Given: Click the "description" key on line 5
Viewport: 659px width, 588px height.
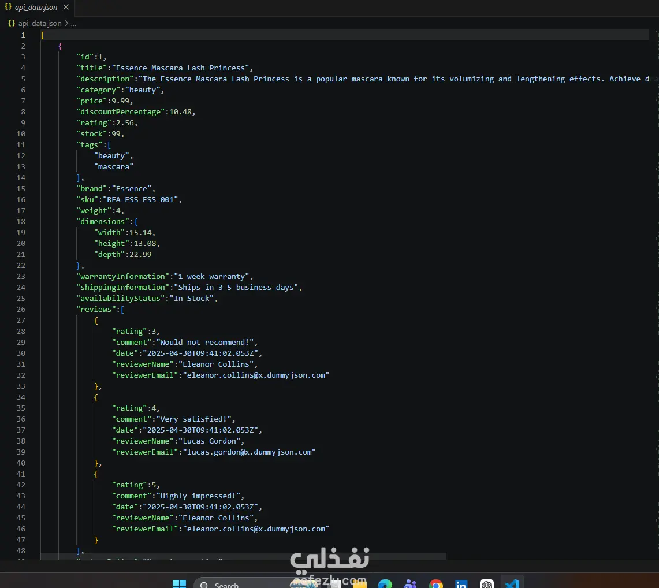Looking at the screenshot, I should point(105,79).
